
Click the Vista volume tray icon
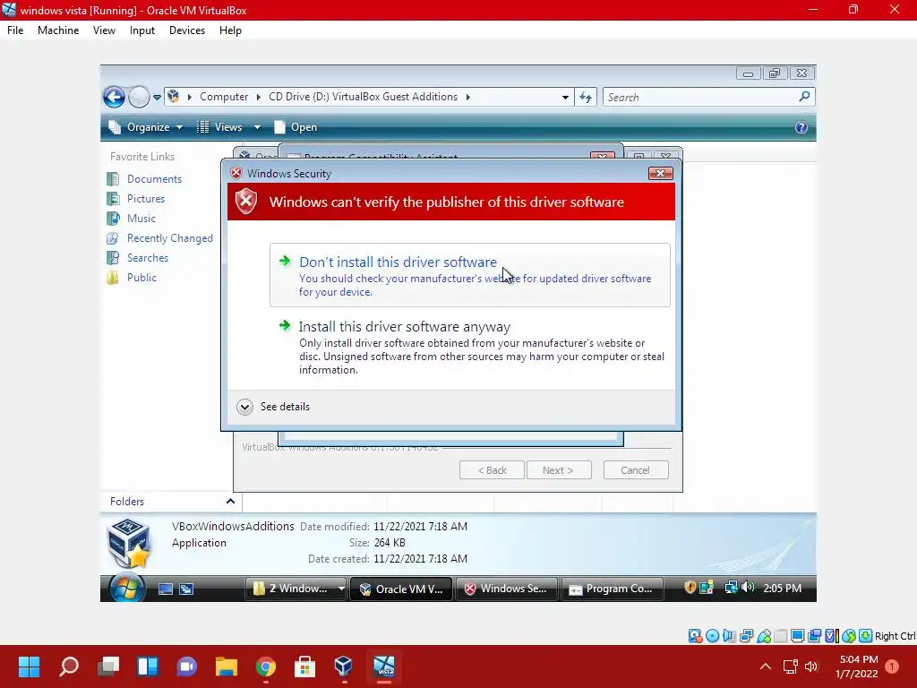point(748,587)
